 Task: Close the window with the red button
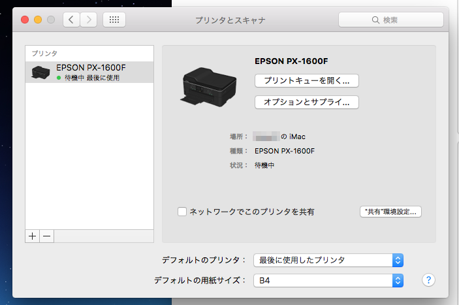[x=25, y=20]
